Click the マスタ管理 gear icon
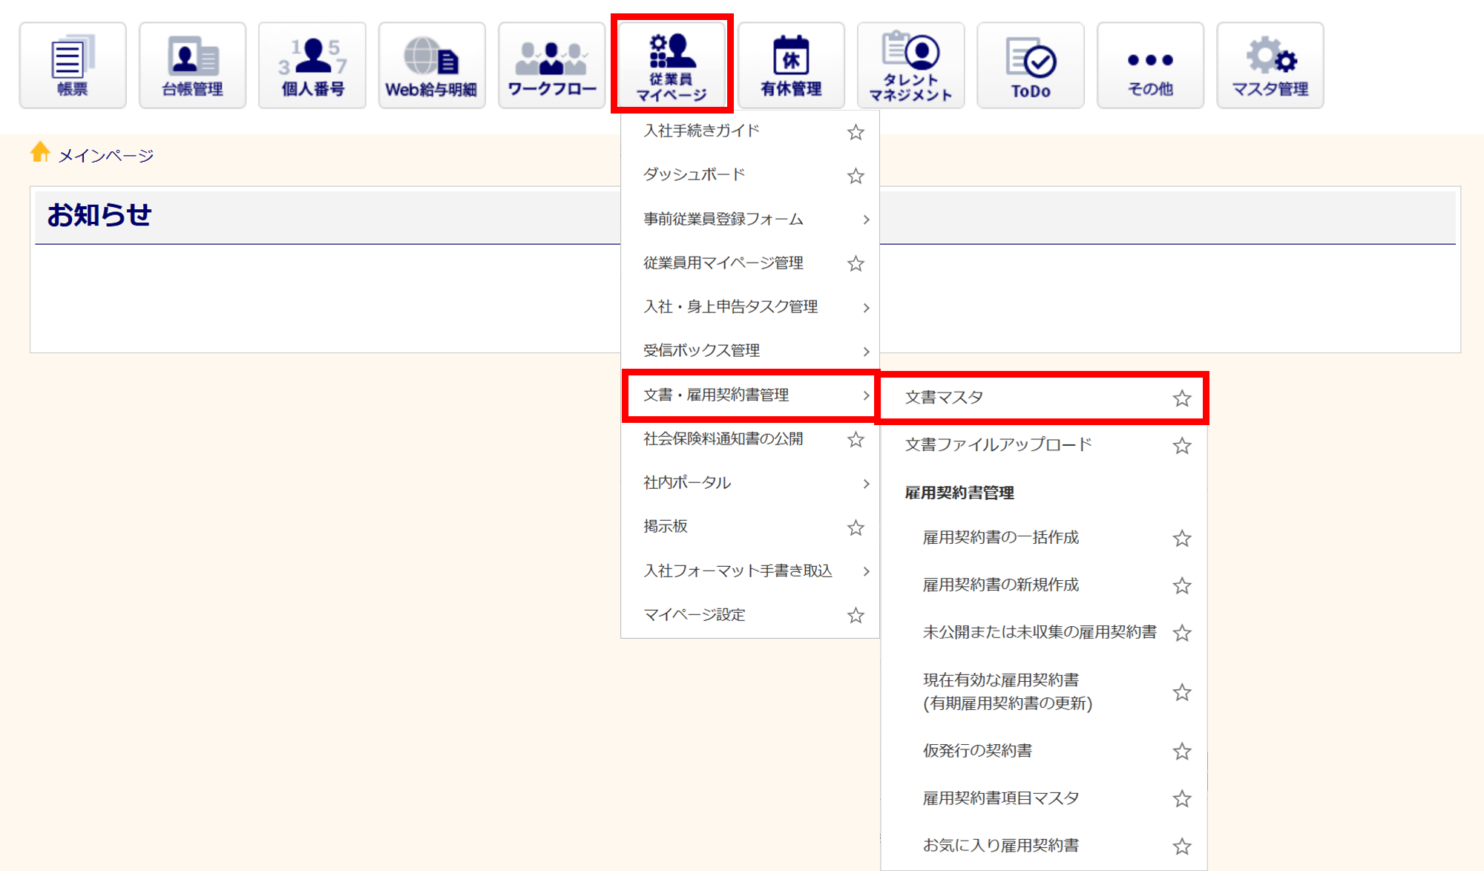 (x=1270, y=65)
